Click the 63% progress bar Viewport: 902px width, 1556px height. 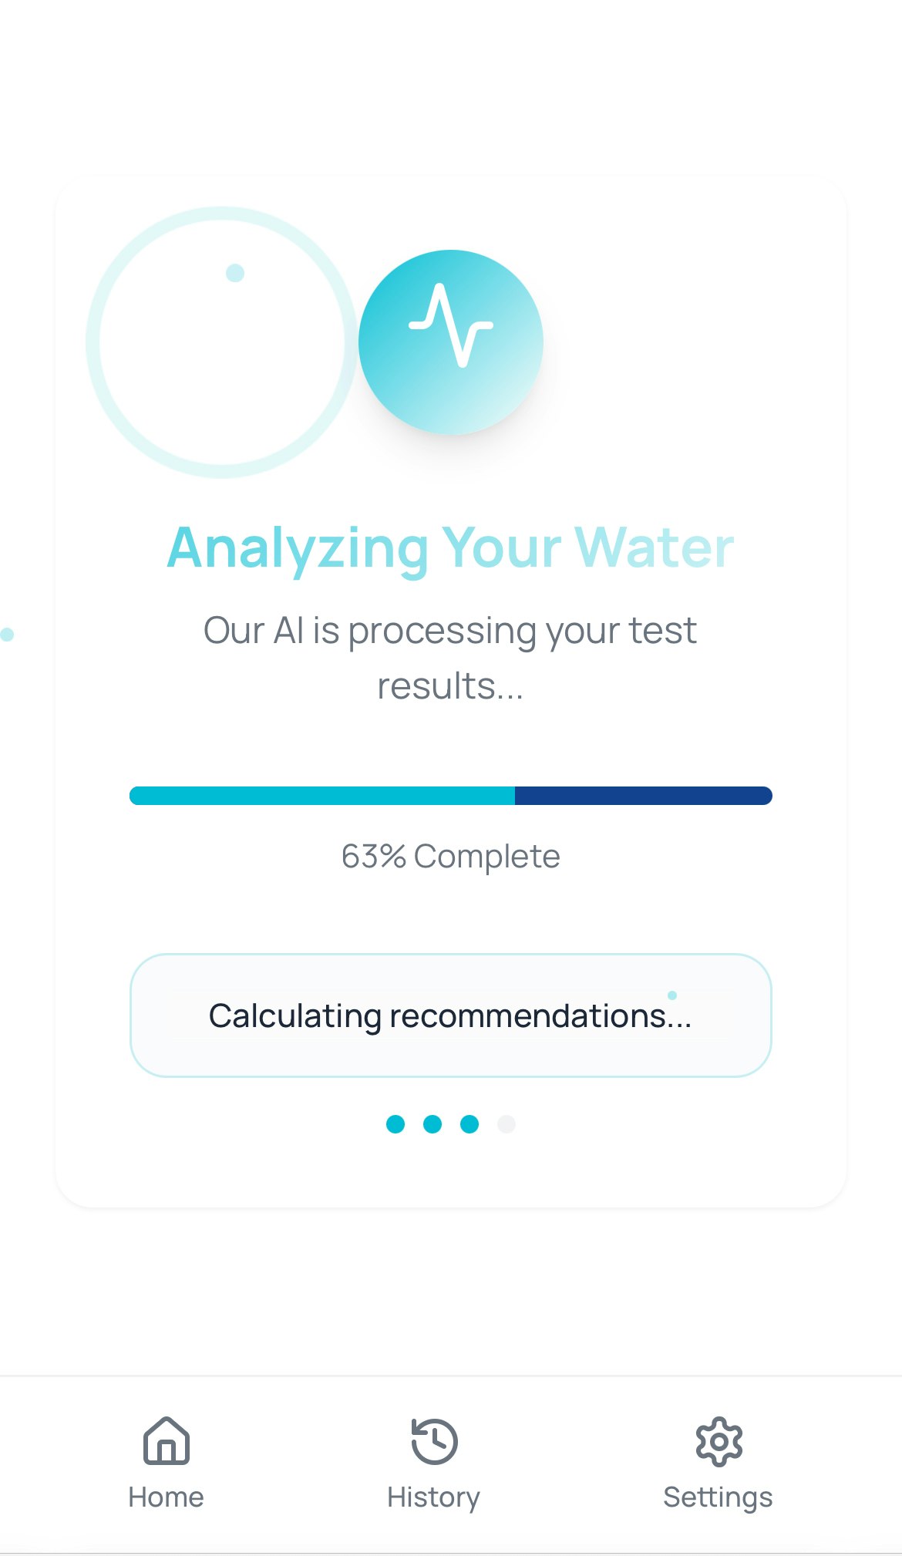450,795
